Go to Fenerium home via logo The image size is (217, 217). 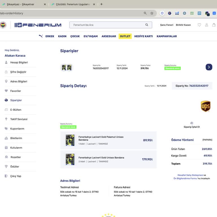(x=38, y=25)
